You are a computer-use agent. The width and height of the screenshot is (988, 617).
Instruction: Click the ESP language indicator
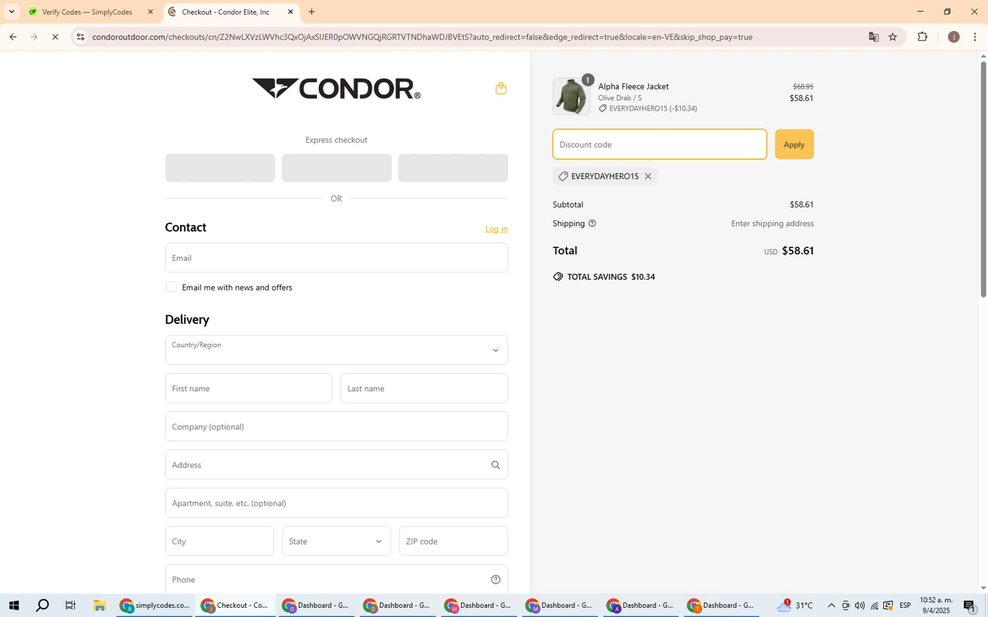[905, 606]
